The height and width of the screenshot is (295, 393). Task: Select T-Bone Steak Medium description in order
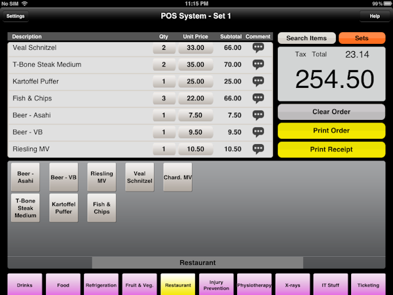tap(47, 64)
